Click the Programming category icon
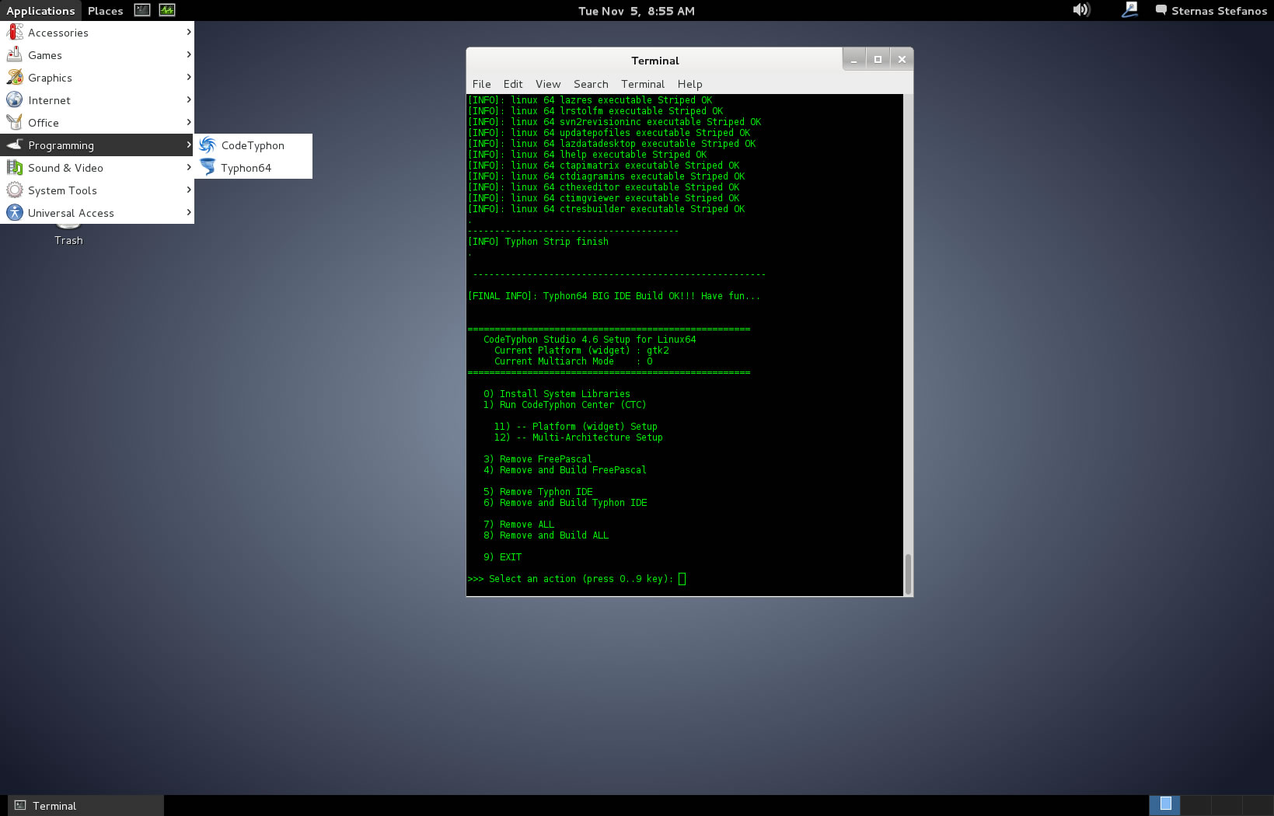This screenshot has height=816, width=1274. [15, 145]
